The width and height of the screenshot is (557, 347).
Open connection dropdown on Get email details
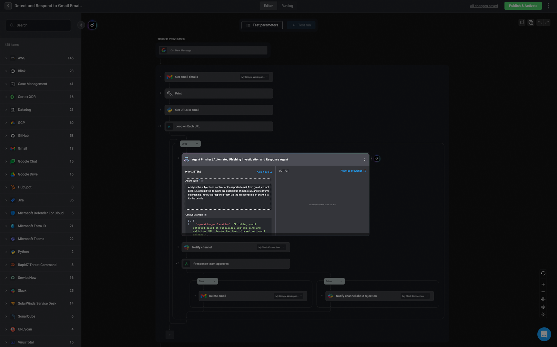coord(255,77)
